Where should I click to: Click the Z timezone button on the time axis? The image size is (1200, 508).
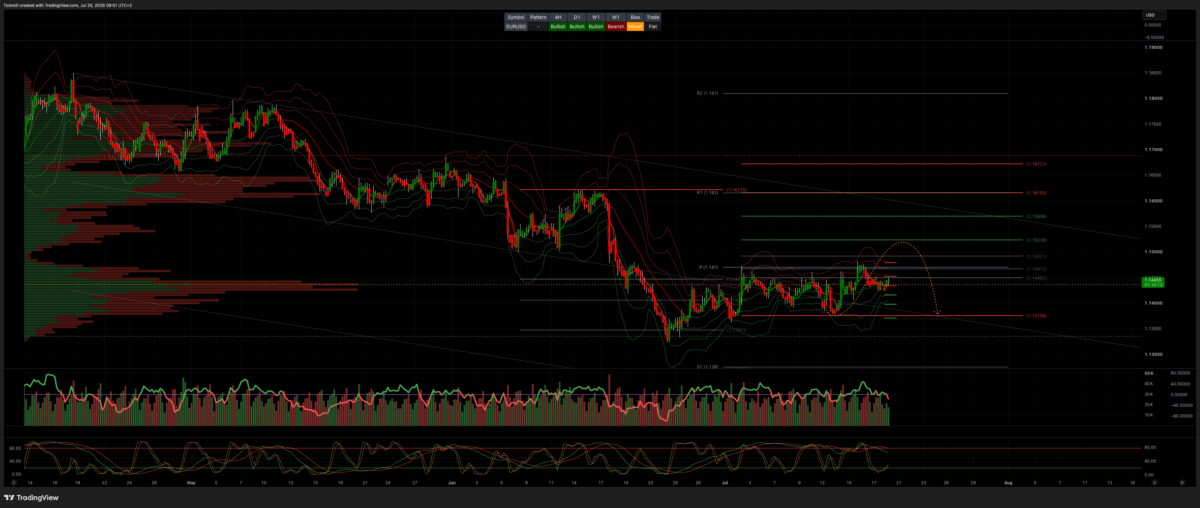(x=14, y=483)
